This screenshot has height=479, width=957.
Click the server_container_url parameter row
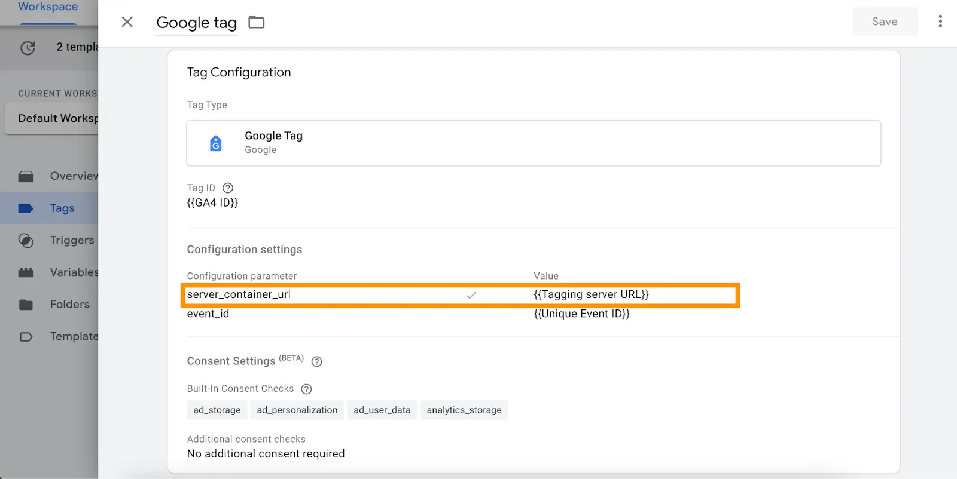tap(461, 295)
